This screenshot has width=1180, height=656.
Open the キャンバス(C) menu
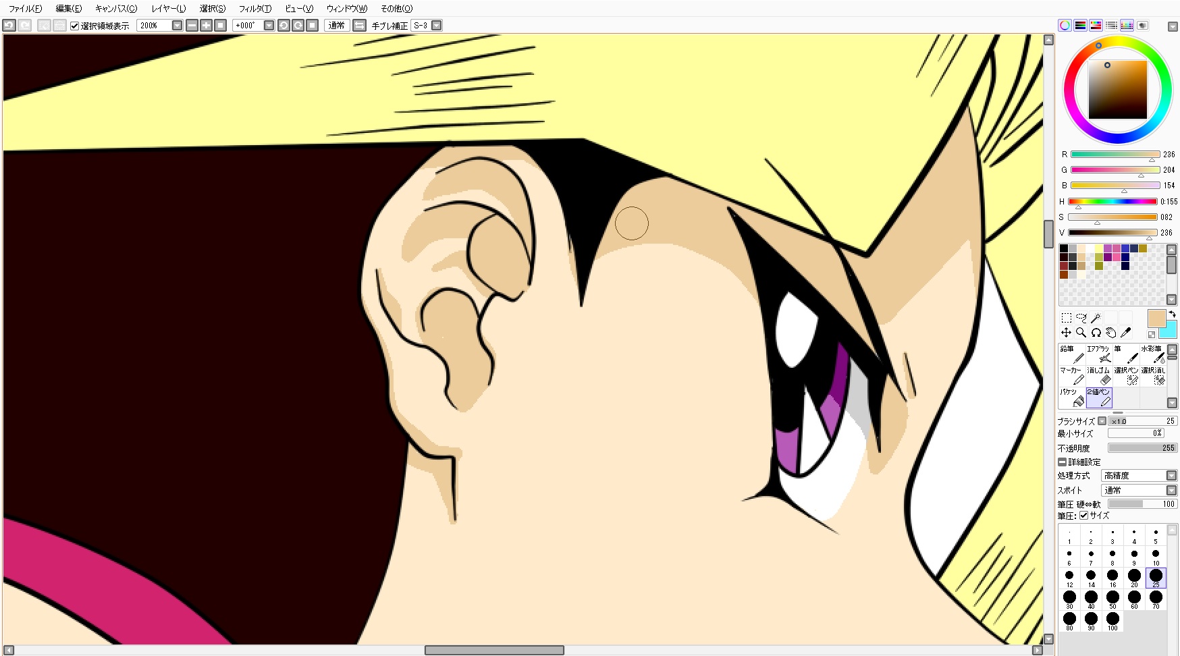[x=116, y=9]
